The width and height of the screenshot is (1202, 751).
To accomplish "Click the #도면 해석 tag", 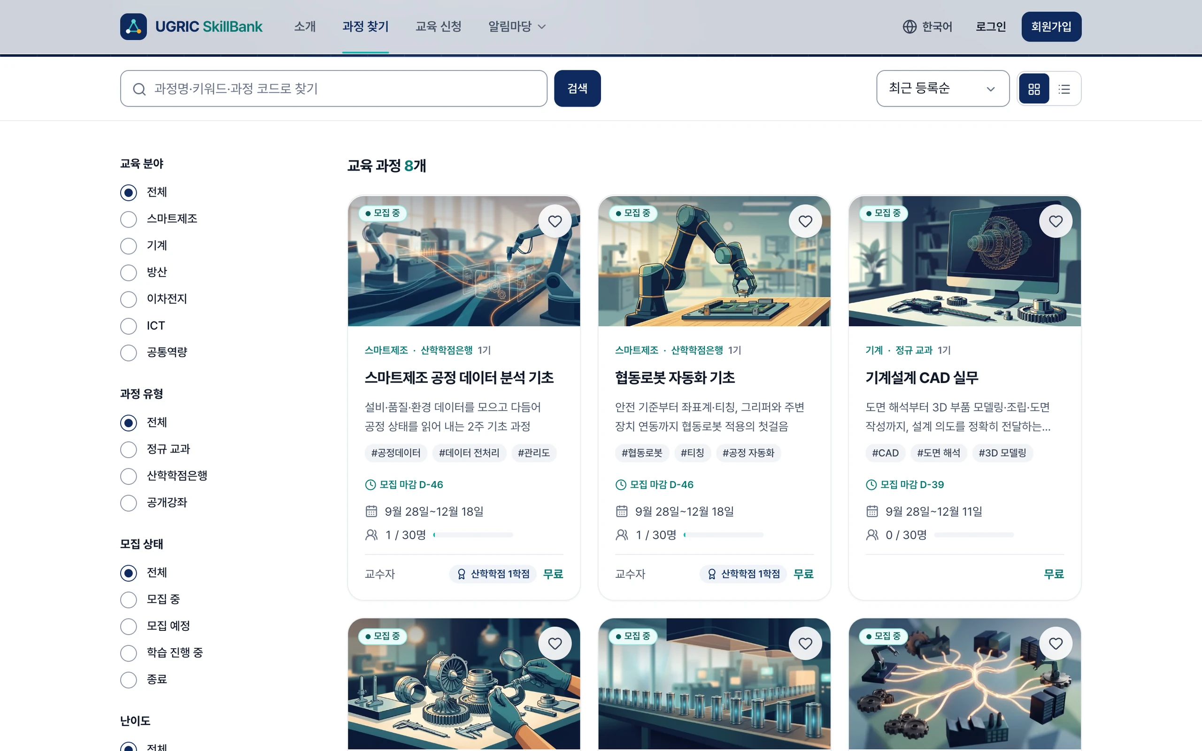I will pyautogui.click(x=938, y=453).
